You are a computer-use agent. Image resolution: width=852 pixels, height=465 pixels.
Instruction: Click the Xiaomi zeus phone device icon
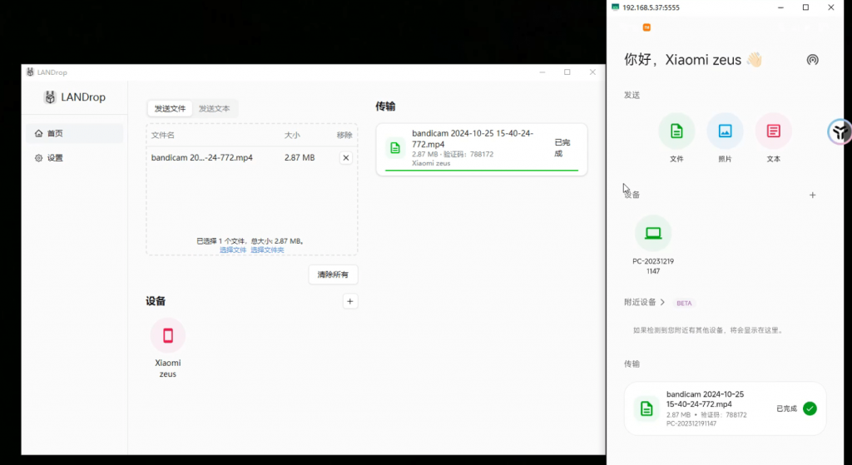click(x=167, y=335)
